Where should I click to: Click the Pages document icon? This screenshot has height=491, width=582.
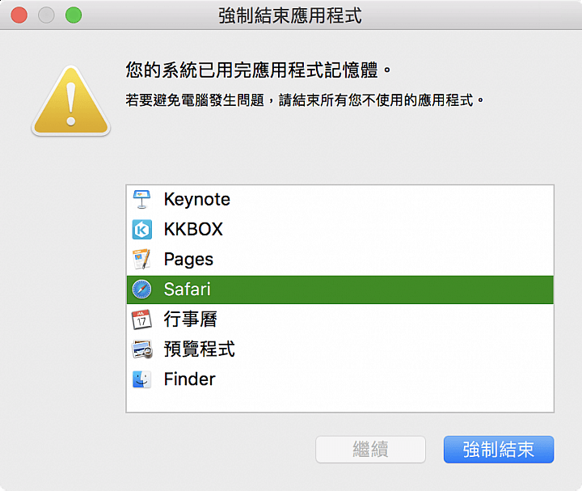tap(141, 259)
